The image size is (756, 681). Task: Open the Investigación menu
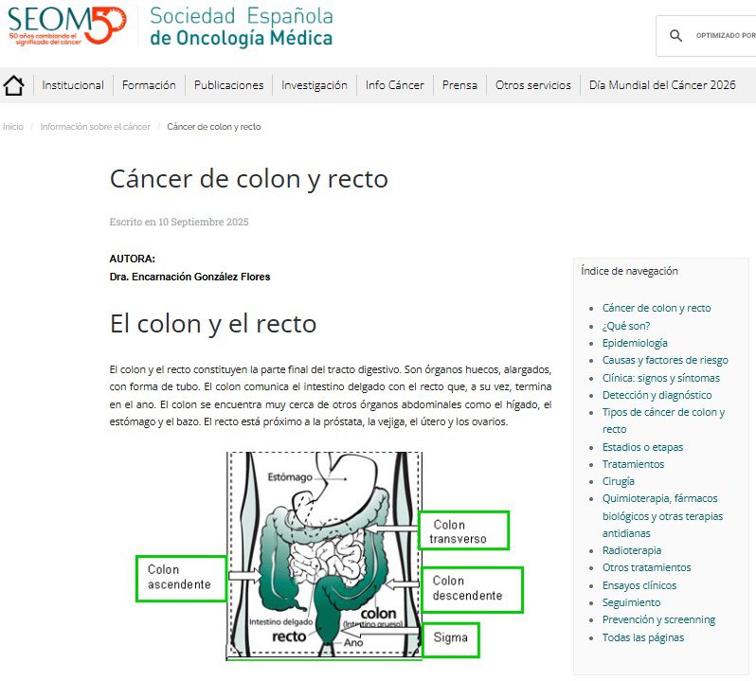(x=315, y=85)
